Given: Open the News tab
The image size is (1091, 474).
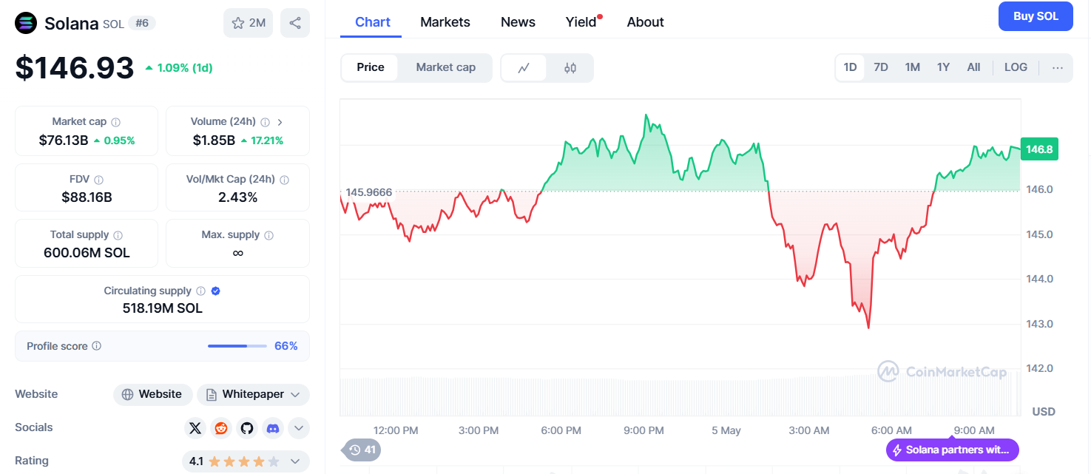Looking at the screenshot, I should pyautogui.click(x=518, y=22).
